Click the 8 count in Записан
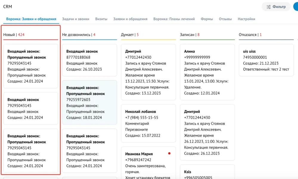This screenshot has height=179, width=298. (198, 35)
